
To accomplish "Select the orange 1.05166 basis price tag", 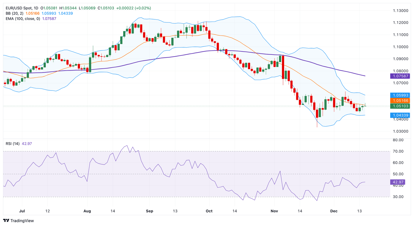I will 400,101.
